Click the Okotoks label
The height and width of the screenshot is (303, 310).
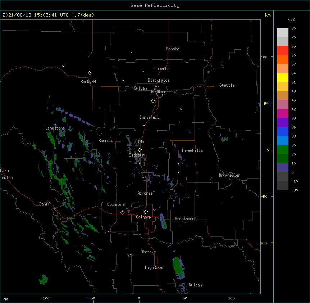(148, 252)
